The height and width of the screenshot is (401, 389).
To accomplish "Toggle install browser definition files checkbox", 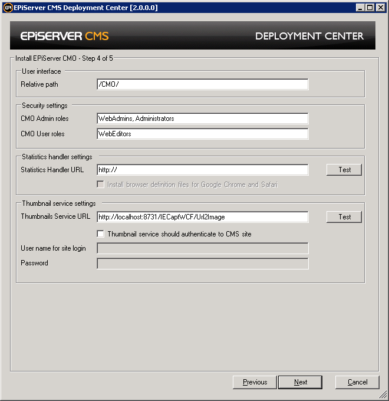I will (x=100, y=185).
